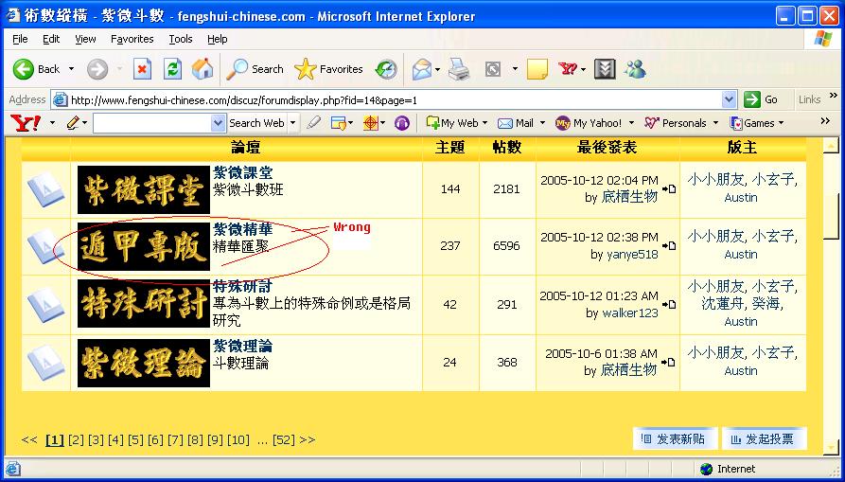Open last post icon in 特殊研討 row
Image resolution: width=845 pixels, height=482 pixels.
(669, 304)
